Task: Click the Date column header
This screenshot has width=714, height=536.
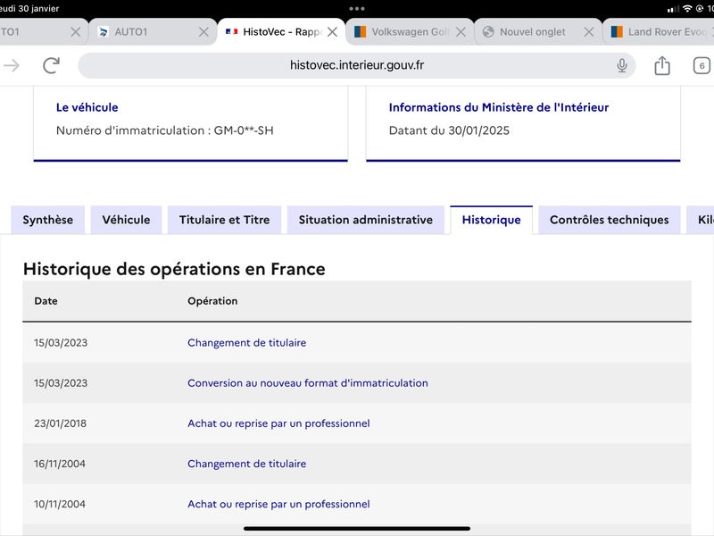Action: (46, 301)
